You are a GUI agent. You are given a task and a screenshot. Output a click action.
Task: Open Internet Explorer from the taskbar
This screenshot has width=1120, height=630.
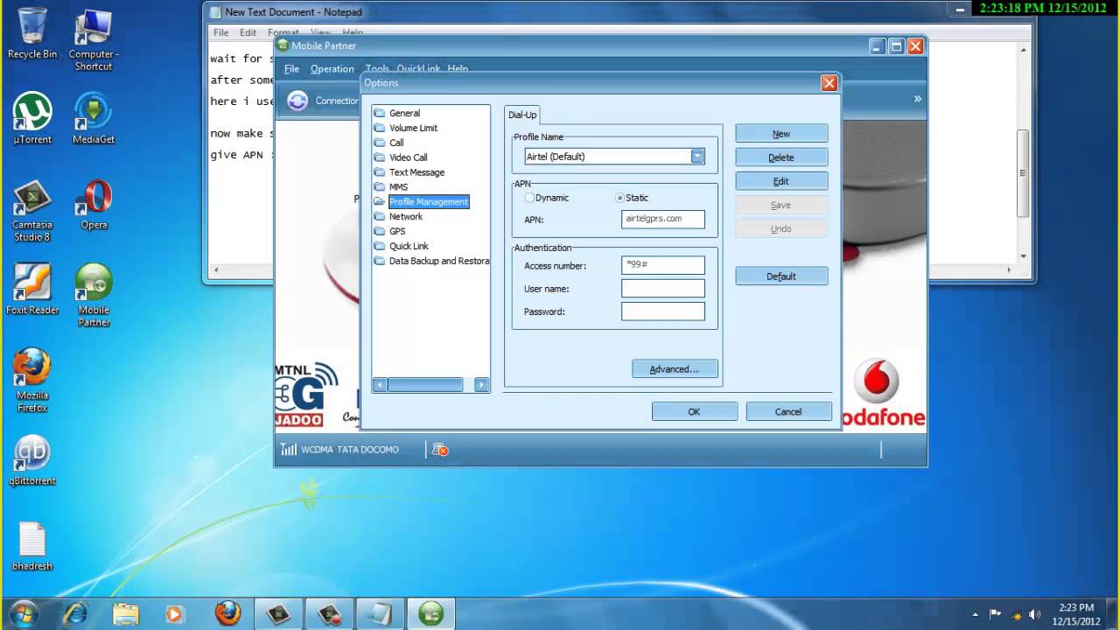click(x=76, y=614)
